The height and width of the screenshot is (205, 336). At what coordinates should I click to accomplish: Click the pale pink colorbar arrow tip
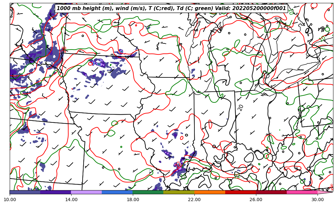pyautogui.click(x=325, y=192)
